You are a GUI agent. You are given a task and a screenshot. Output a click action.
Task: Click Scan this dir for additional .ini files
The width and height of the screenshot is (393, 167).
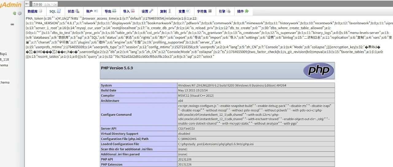coord(127,149)
